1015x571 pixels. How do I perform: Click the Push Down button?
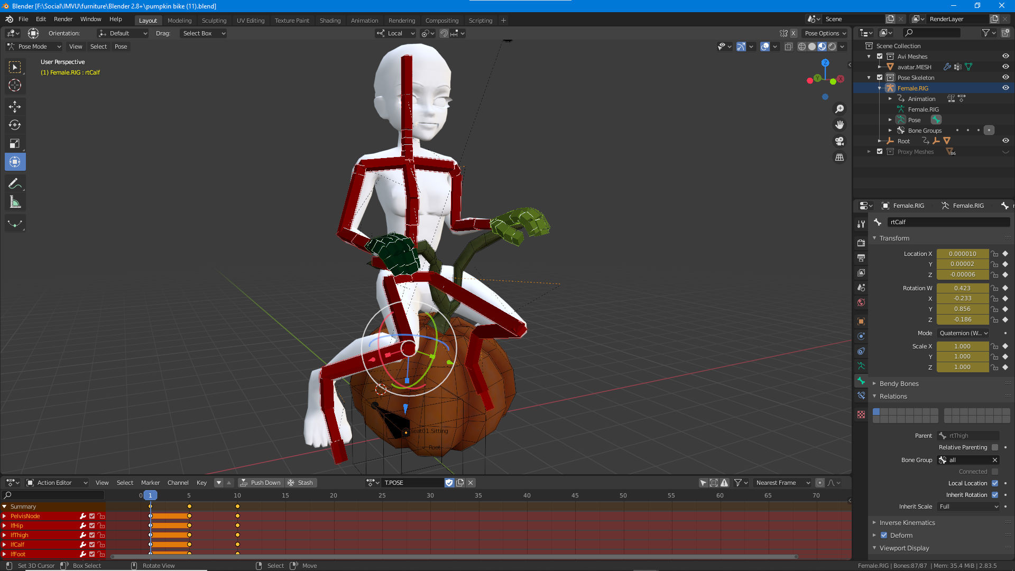(260, 482)
